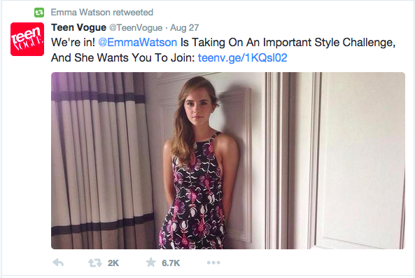Retweet using the arrows icon

coord(94,263)
